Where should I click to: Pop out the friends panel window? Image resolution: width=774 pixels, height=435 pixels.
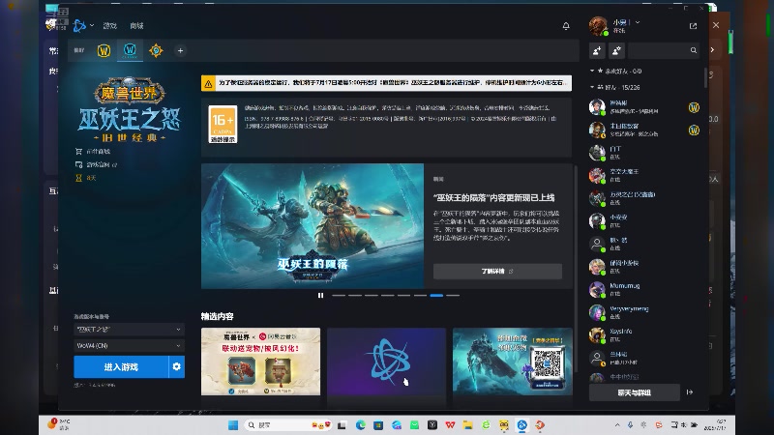(x=693, y=26)
